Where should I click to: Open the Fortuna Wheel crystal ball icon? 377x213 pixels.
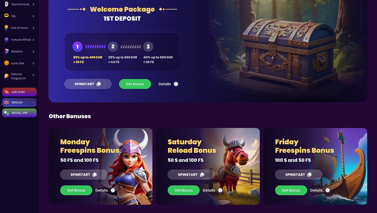(x=6, y=40)
